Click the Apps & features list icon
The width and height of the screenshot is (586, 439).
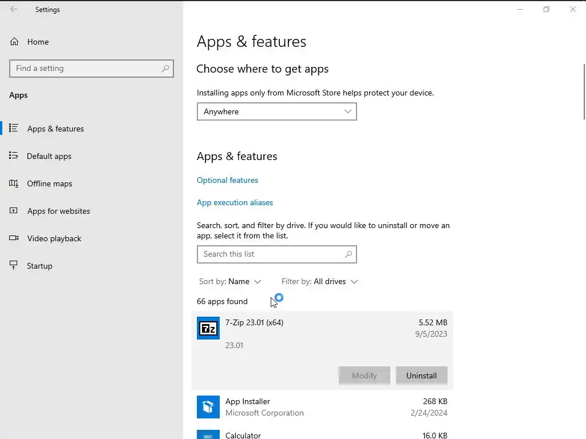click(14, 129)
